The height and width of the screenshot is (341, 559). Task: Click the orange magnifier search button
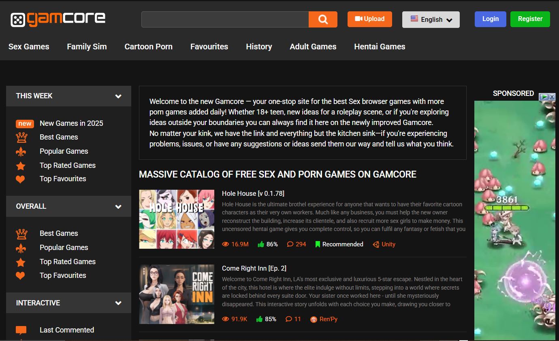click(323, 19)
